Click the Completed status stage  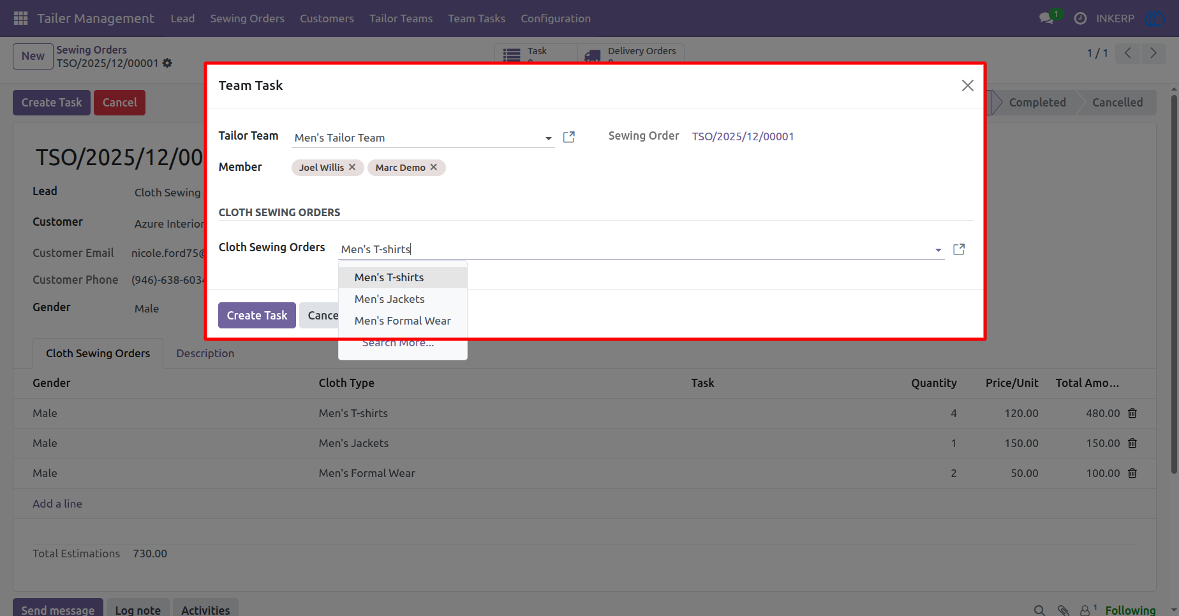tap(1037, 103)
